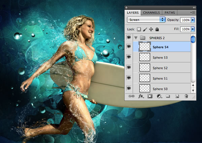Image resolution: width=202 pixels, height=143 pixels.
Task: Switch to the Paths tab
Action: 170,13
